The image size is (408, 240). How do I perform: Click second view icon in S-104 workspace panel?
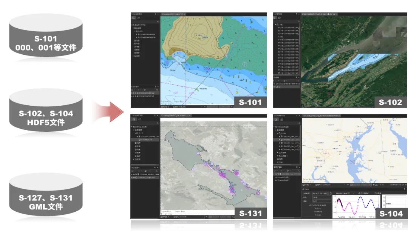click(281, 120)
